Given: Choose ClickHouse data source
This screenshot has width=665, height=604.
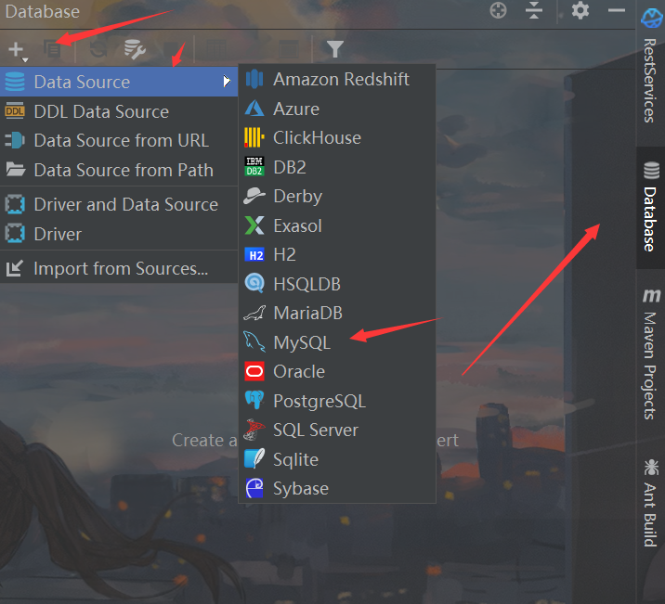Looking at the screenshot, I should pyautogui.click(x=337, y=137).
